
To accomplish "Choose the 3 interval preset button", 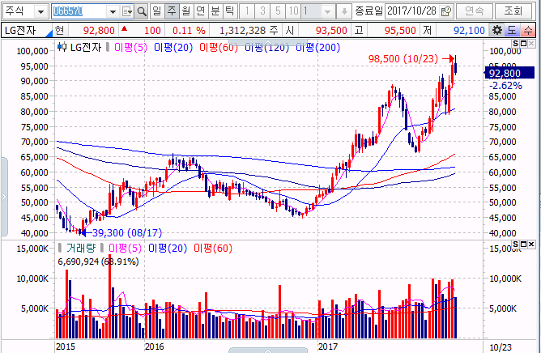I will coord(262,11).
